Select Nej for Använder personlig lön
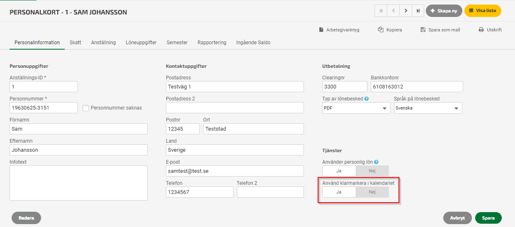This screenshot has height=227, width=515. pos(372,171)
